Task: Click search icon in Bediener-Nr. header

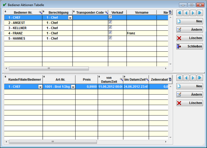Action: [x=40, y=13]
